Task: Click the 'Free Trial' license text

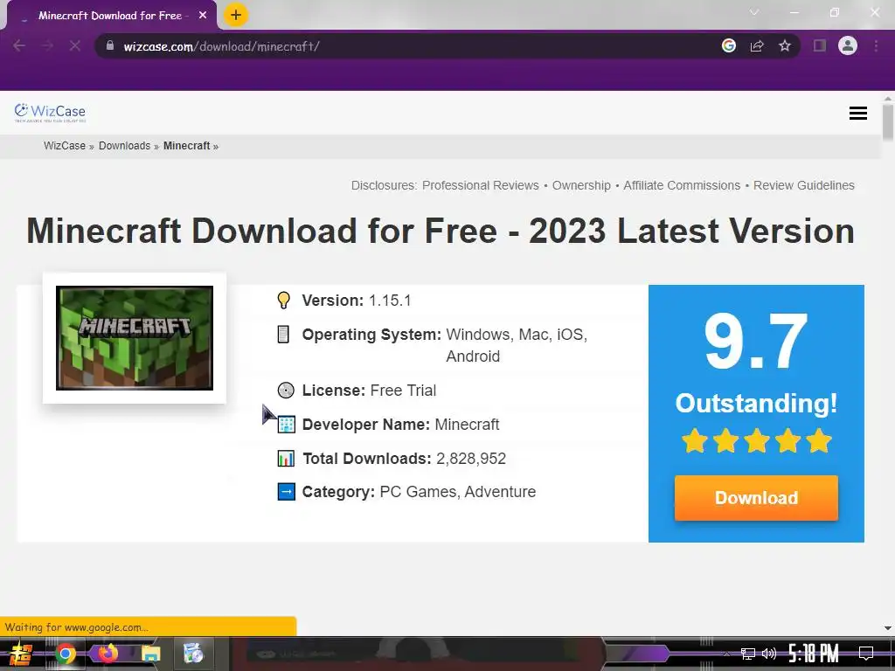Action: [403, 391]
